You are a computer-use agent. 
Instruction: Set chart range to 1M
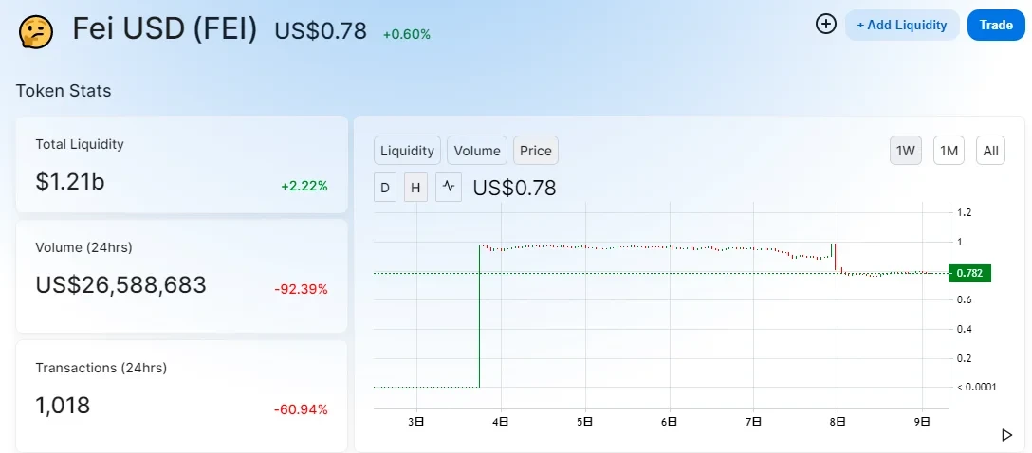tap(949, 151)
